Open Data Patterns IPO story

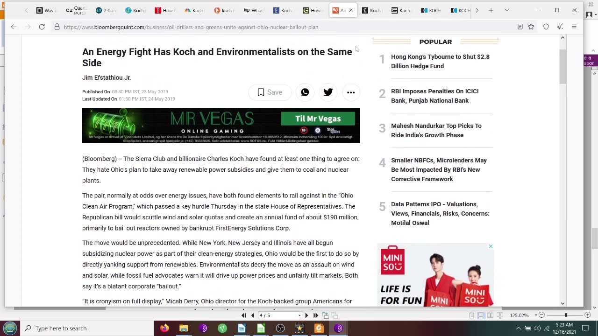pos(440,213)
